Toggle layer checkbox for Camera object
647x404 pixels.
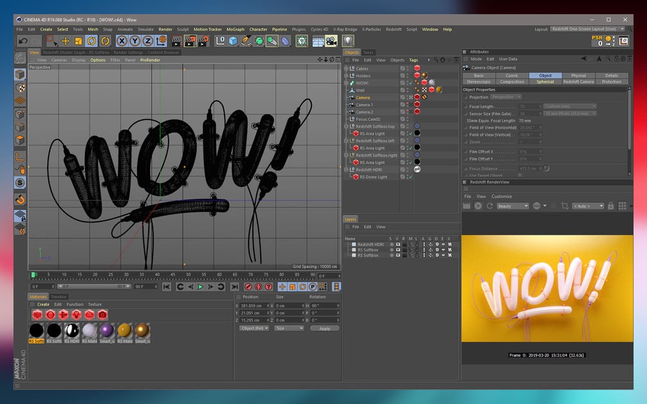[402, 98]
